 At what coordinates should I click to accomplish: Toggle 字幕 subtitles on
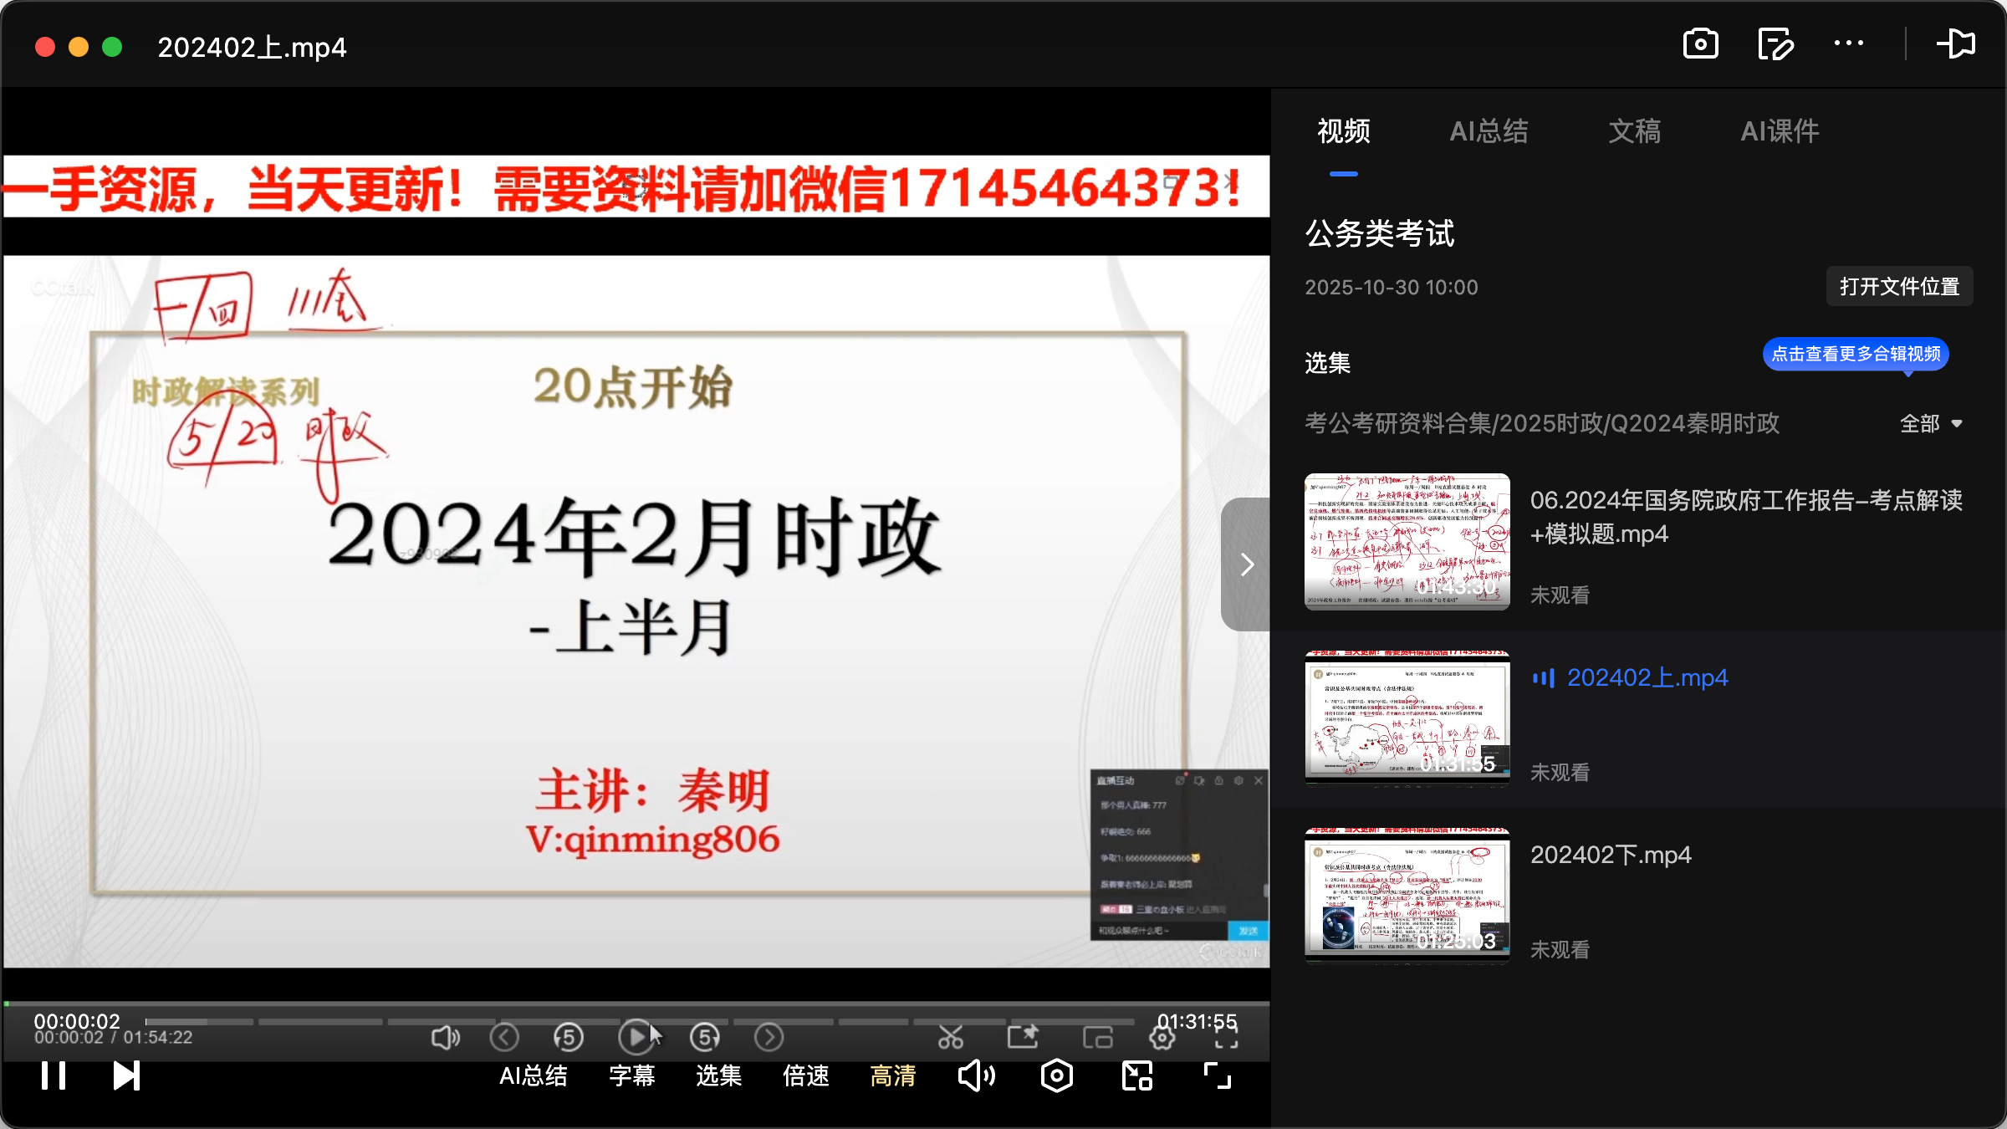point(632,1076)
